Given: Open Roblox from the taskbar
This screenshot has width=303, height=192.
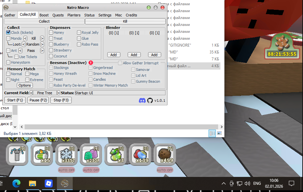Looking at the screenshot, I should 48,183.
